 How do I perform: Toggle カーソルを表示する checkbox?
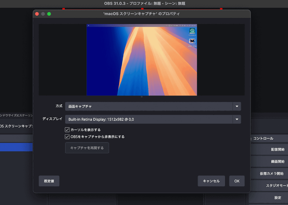(x=67, y=130)
